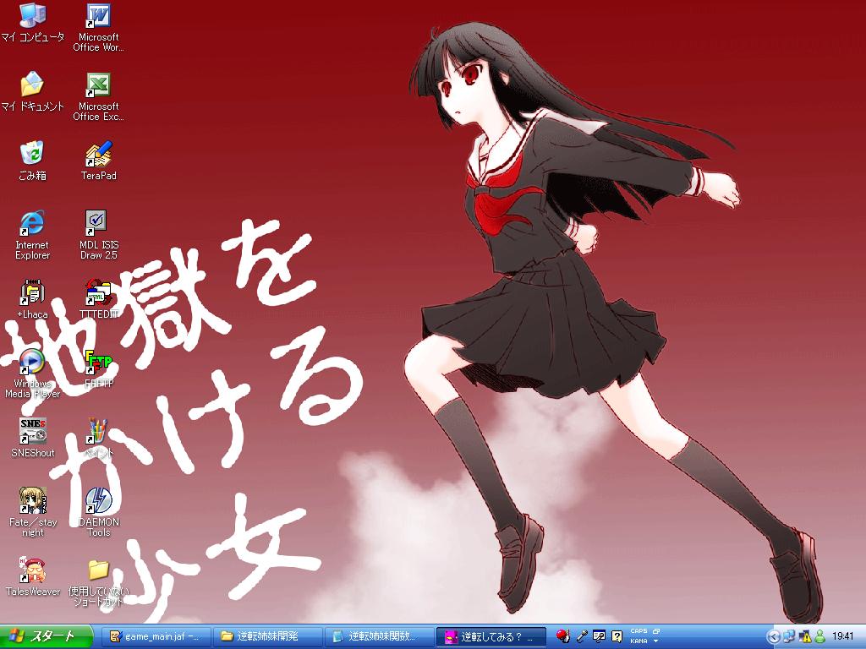This screenshot has width=866, height=649.
Task: Switch to 逆転姉妹関数 taskbar window
Action: click(379, 637)
